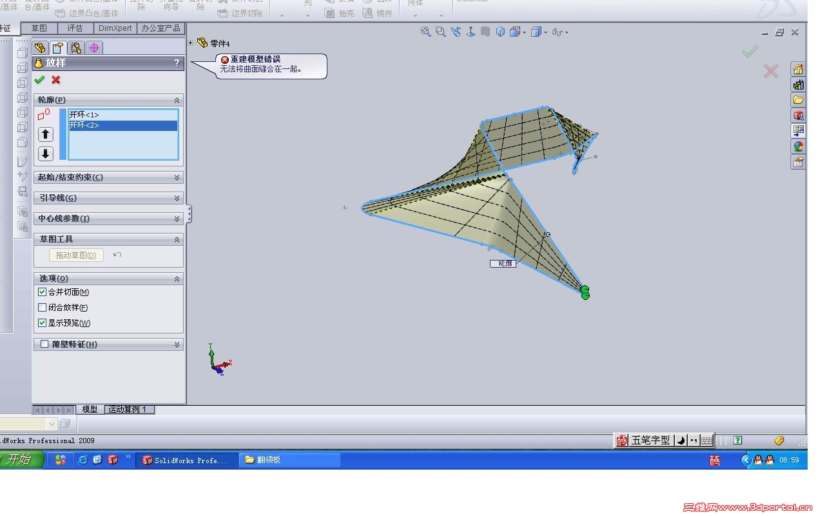825x516 pixels.
Task: Accept the loft with the green checkmark
Action: coord(39,80)
